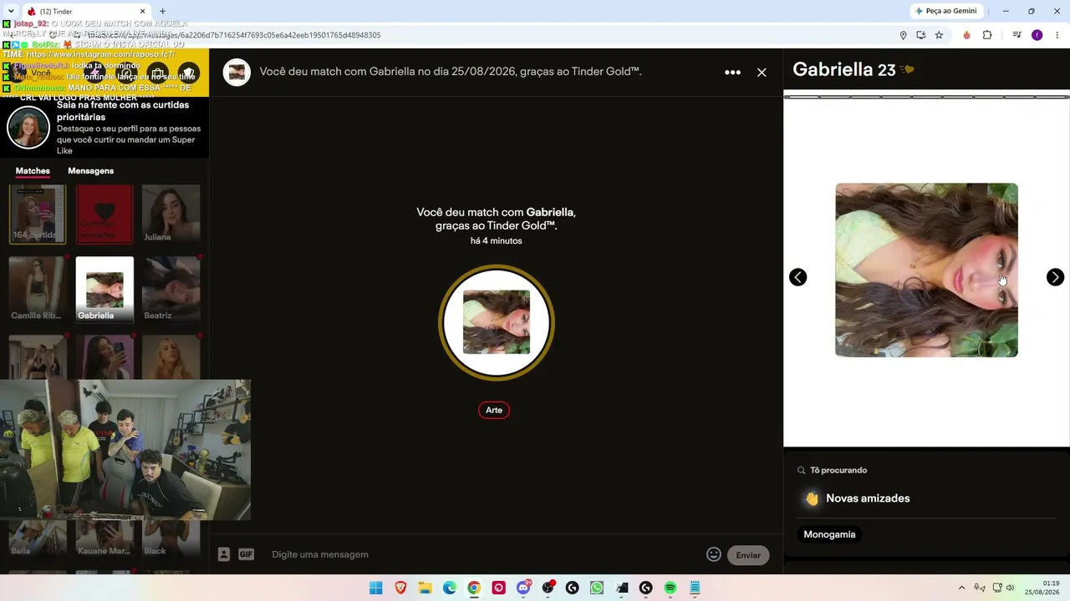Open the Chrome extensions puzzle icon

[987, 35]
